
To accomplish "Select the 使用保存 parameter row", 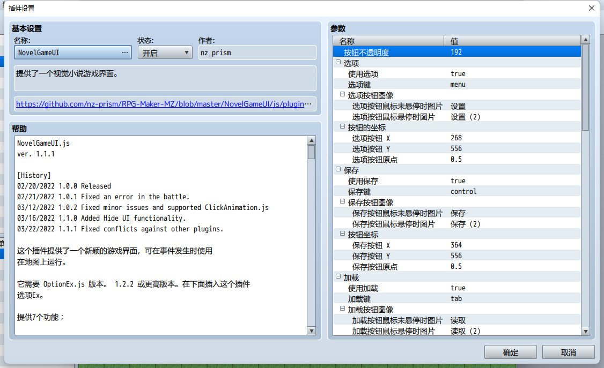I will coord(457,181).
